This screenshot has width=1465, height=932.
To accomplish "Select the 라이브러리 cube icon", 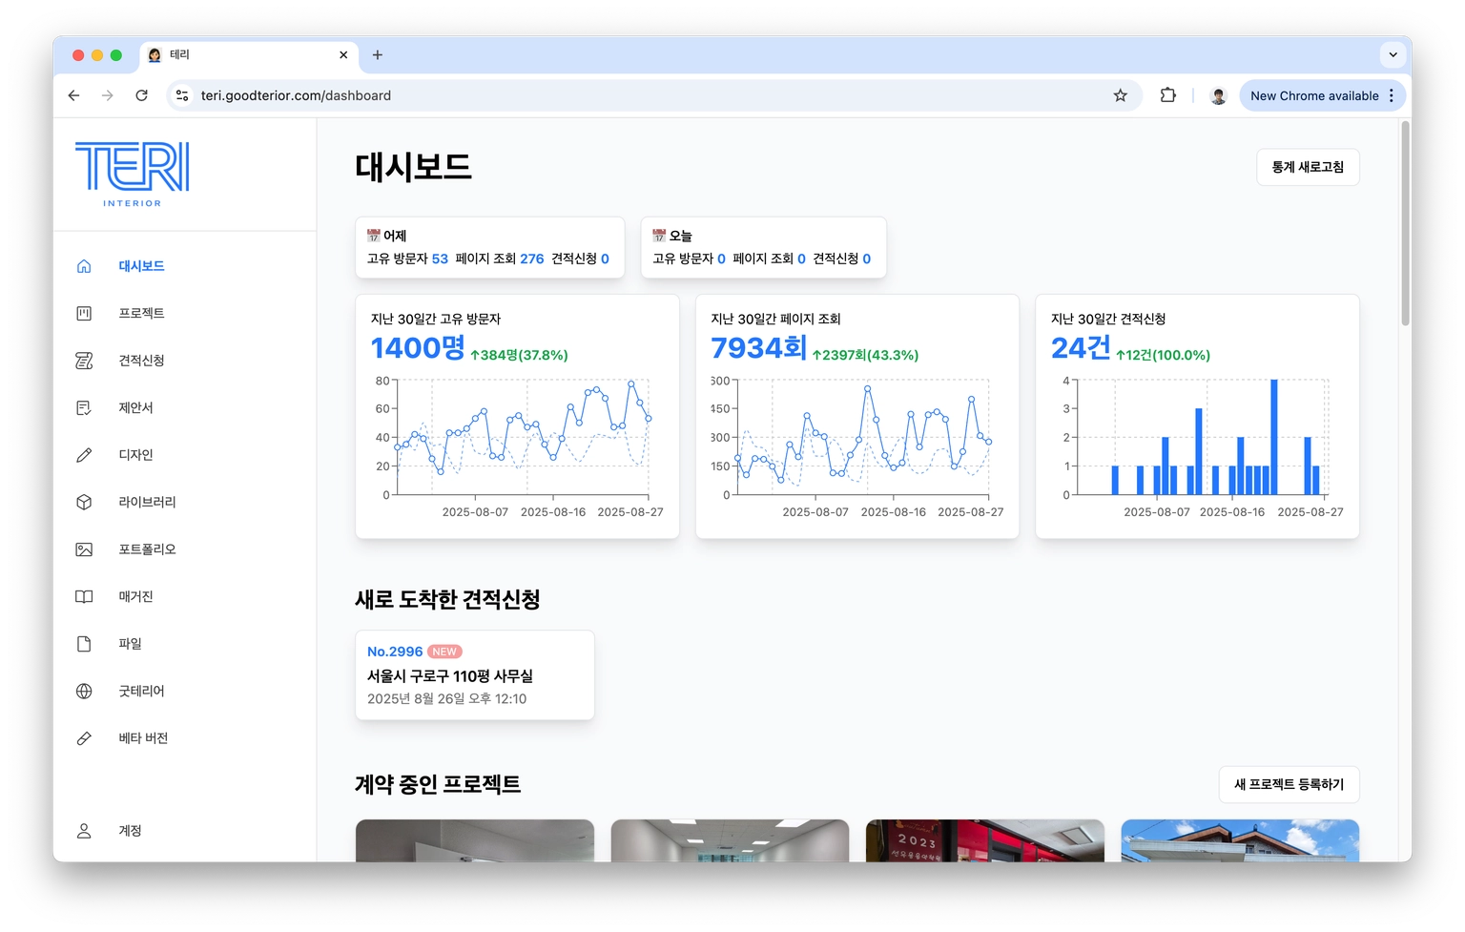I will (85, 502).
